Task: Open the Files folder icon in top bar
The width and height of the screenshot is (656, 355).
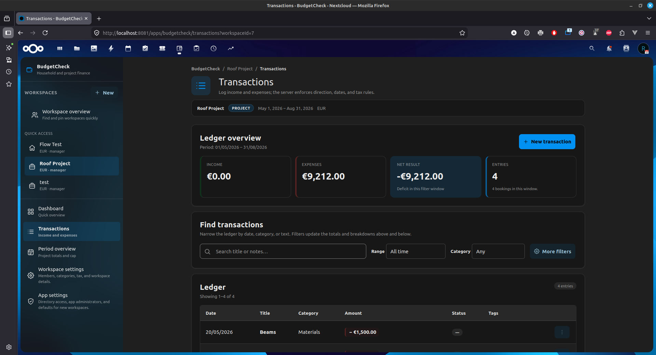Action: (x=77, y=48)
